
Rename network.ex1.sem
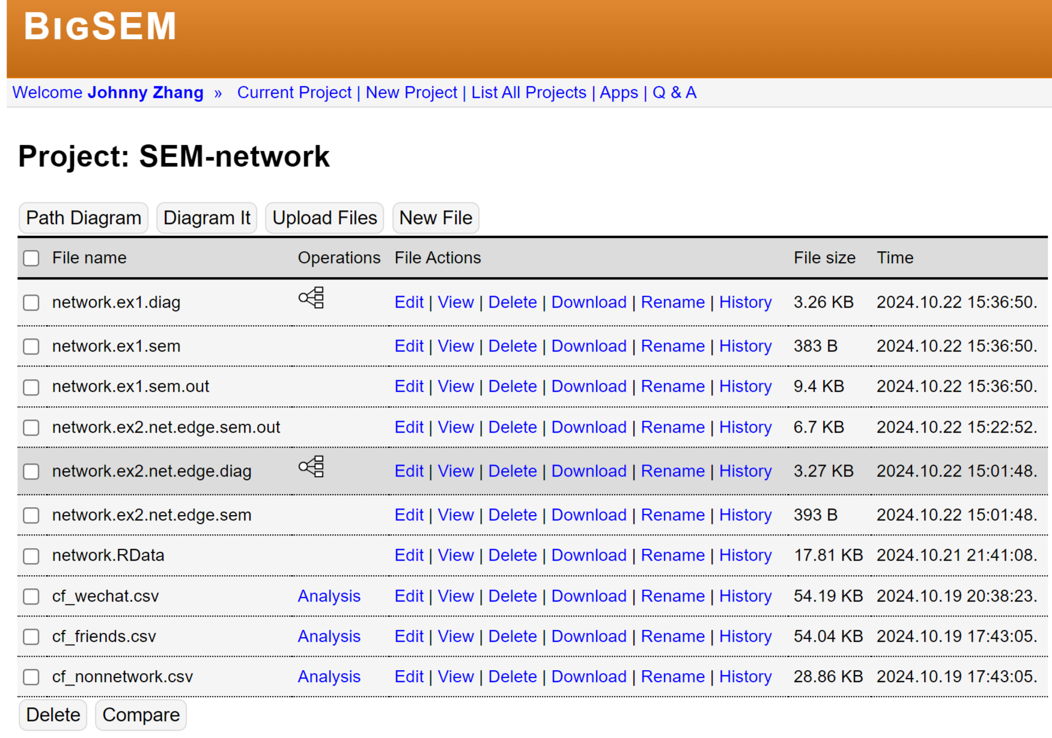tap(673, 346)
